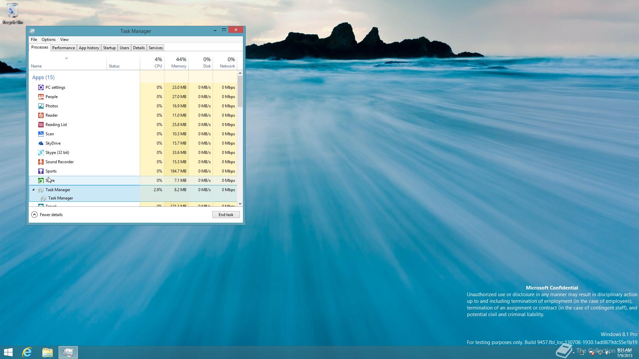Viewport: 639px width, 359px height.
Task: Collapse the Task Manager process group
Action: pyautogui.click(x=33, y=190)
